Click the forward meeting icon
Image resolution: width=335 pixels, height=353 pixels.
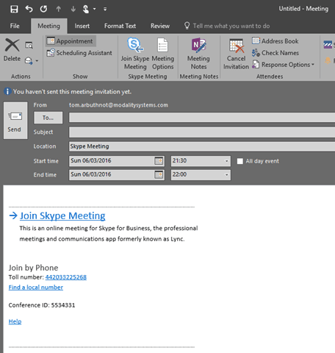click(29, 60)
